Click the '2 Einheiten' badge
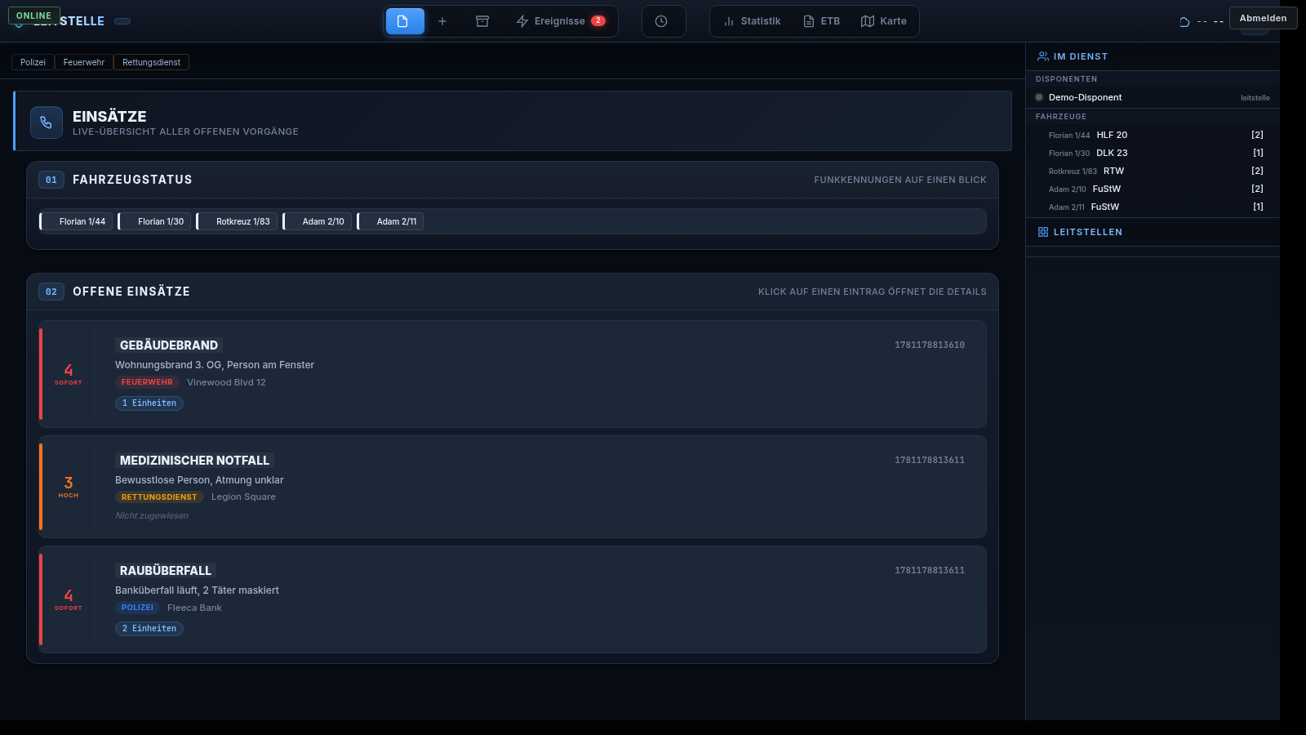Screen dimensions: 1306x735 pos(149,629)
